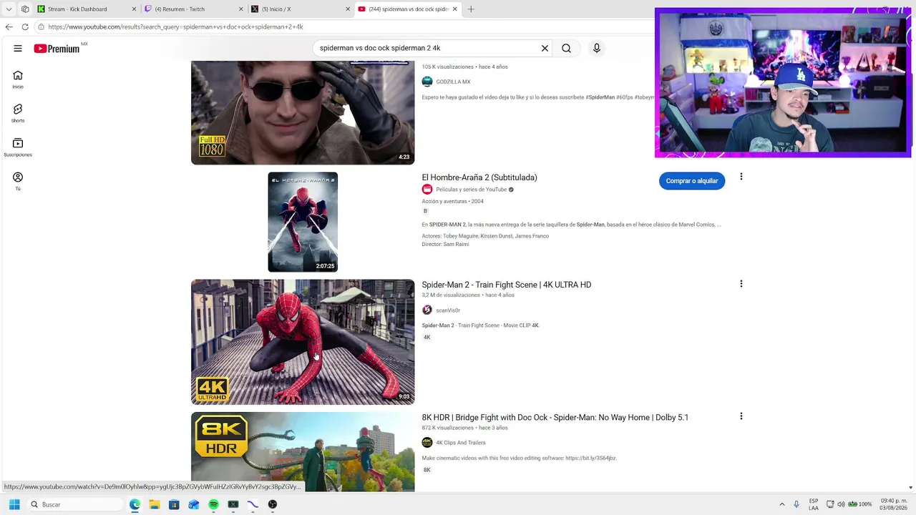This screenshot has width=916, height=515.
Task: Open the Windows Start menu
Action: click(x=14, y=504)
